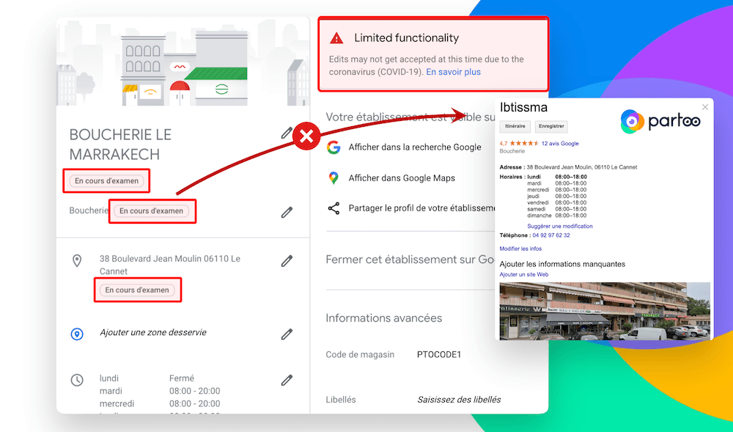Edit the address 38 Boulevard Jean Moulin pencil

(x=287, y=261)
